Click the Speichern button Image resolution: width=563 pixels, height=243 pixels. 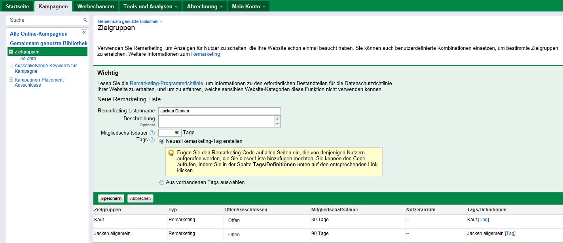[111, 198]
